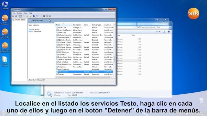Click the Services shortcut icon in details pane

click(49, 94)
